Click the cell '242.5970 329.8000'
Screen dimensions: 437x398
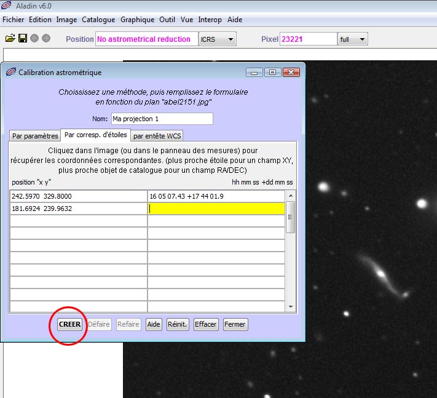[78, 196]
